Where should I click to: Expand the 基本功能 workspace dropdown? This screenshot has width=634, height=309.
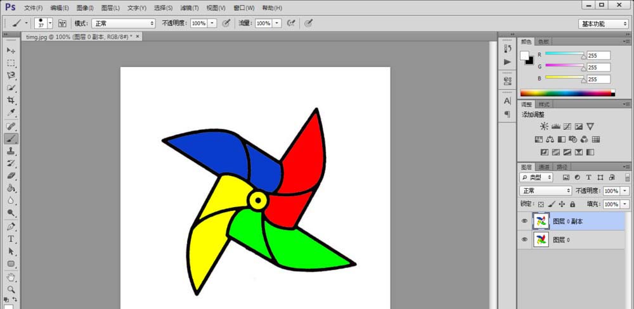click(x=604, y=23)
